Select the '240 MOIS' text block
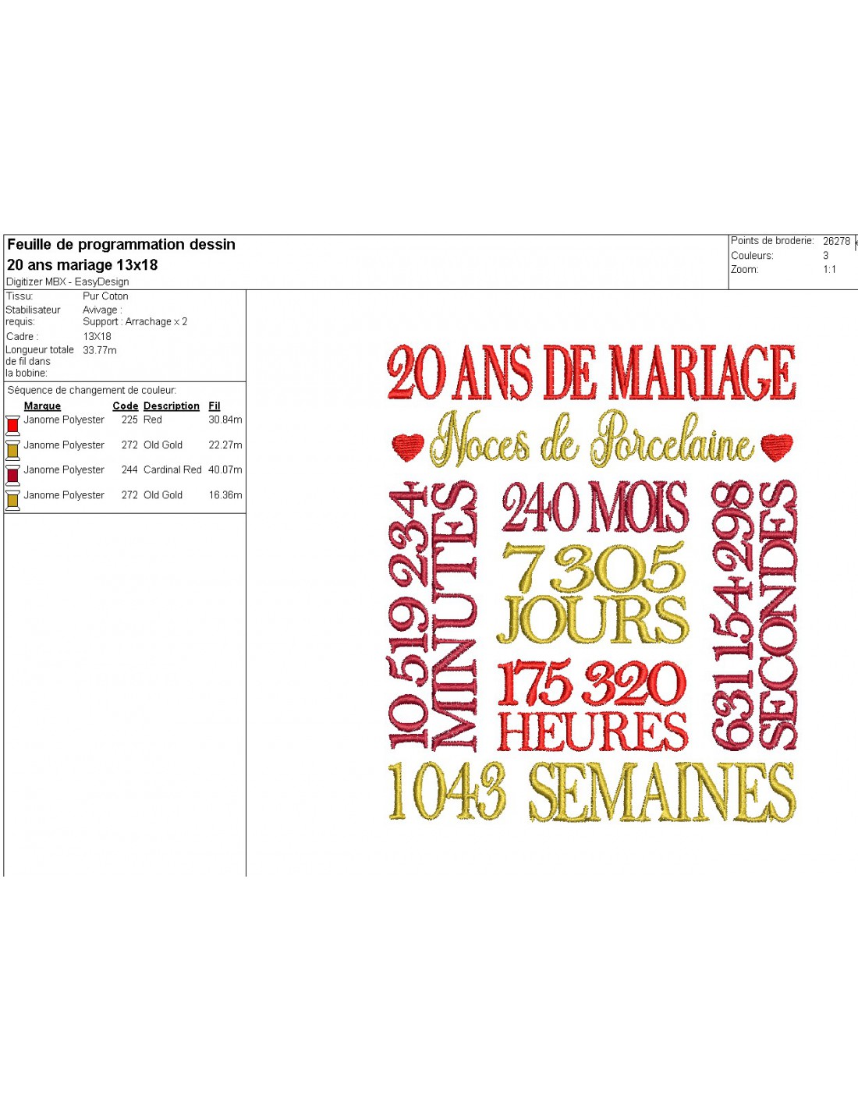 point(594,507)
